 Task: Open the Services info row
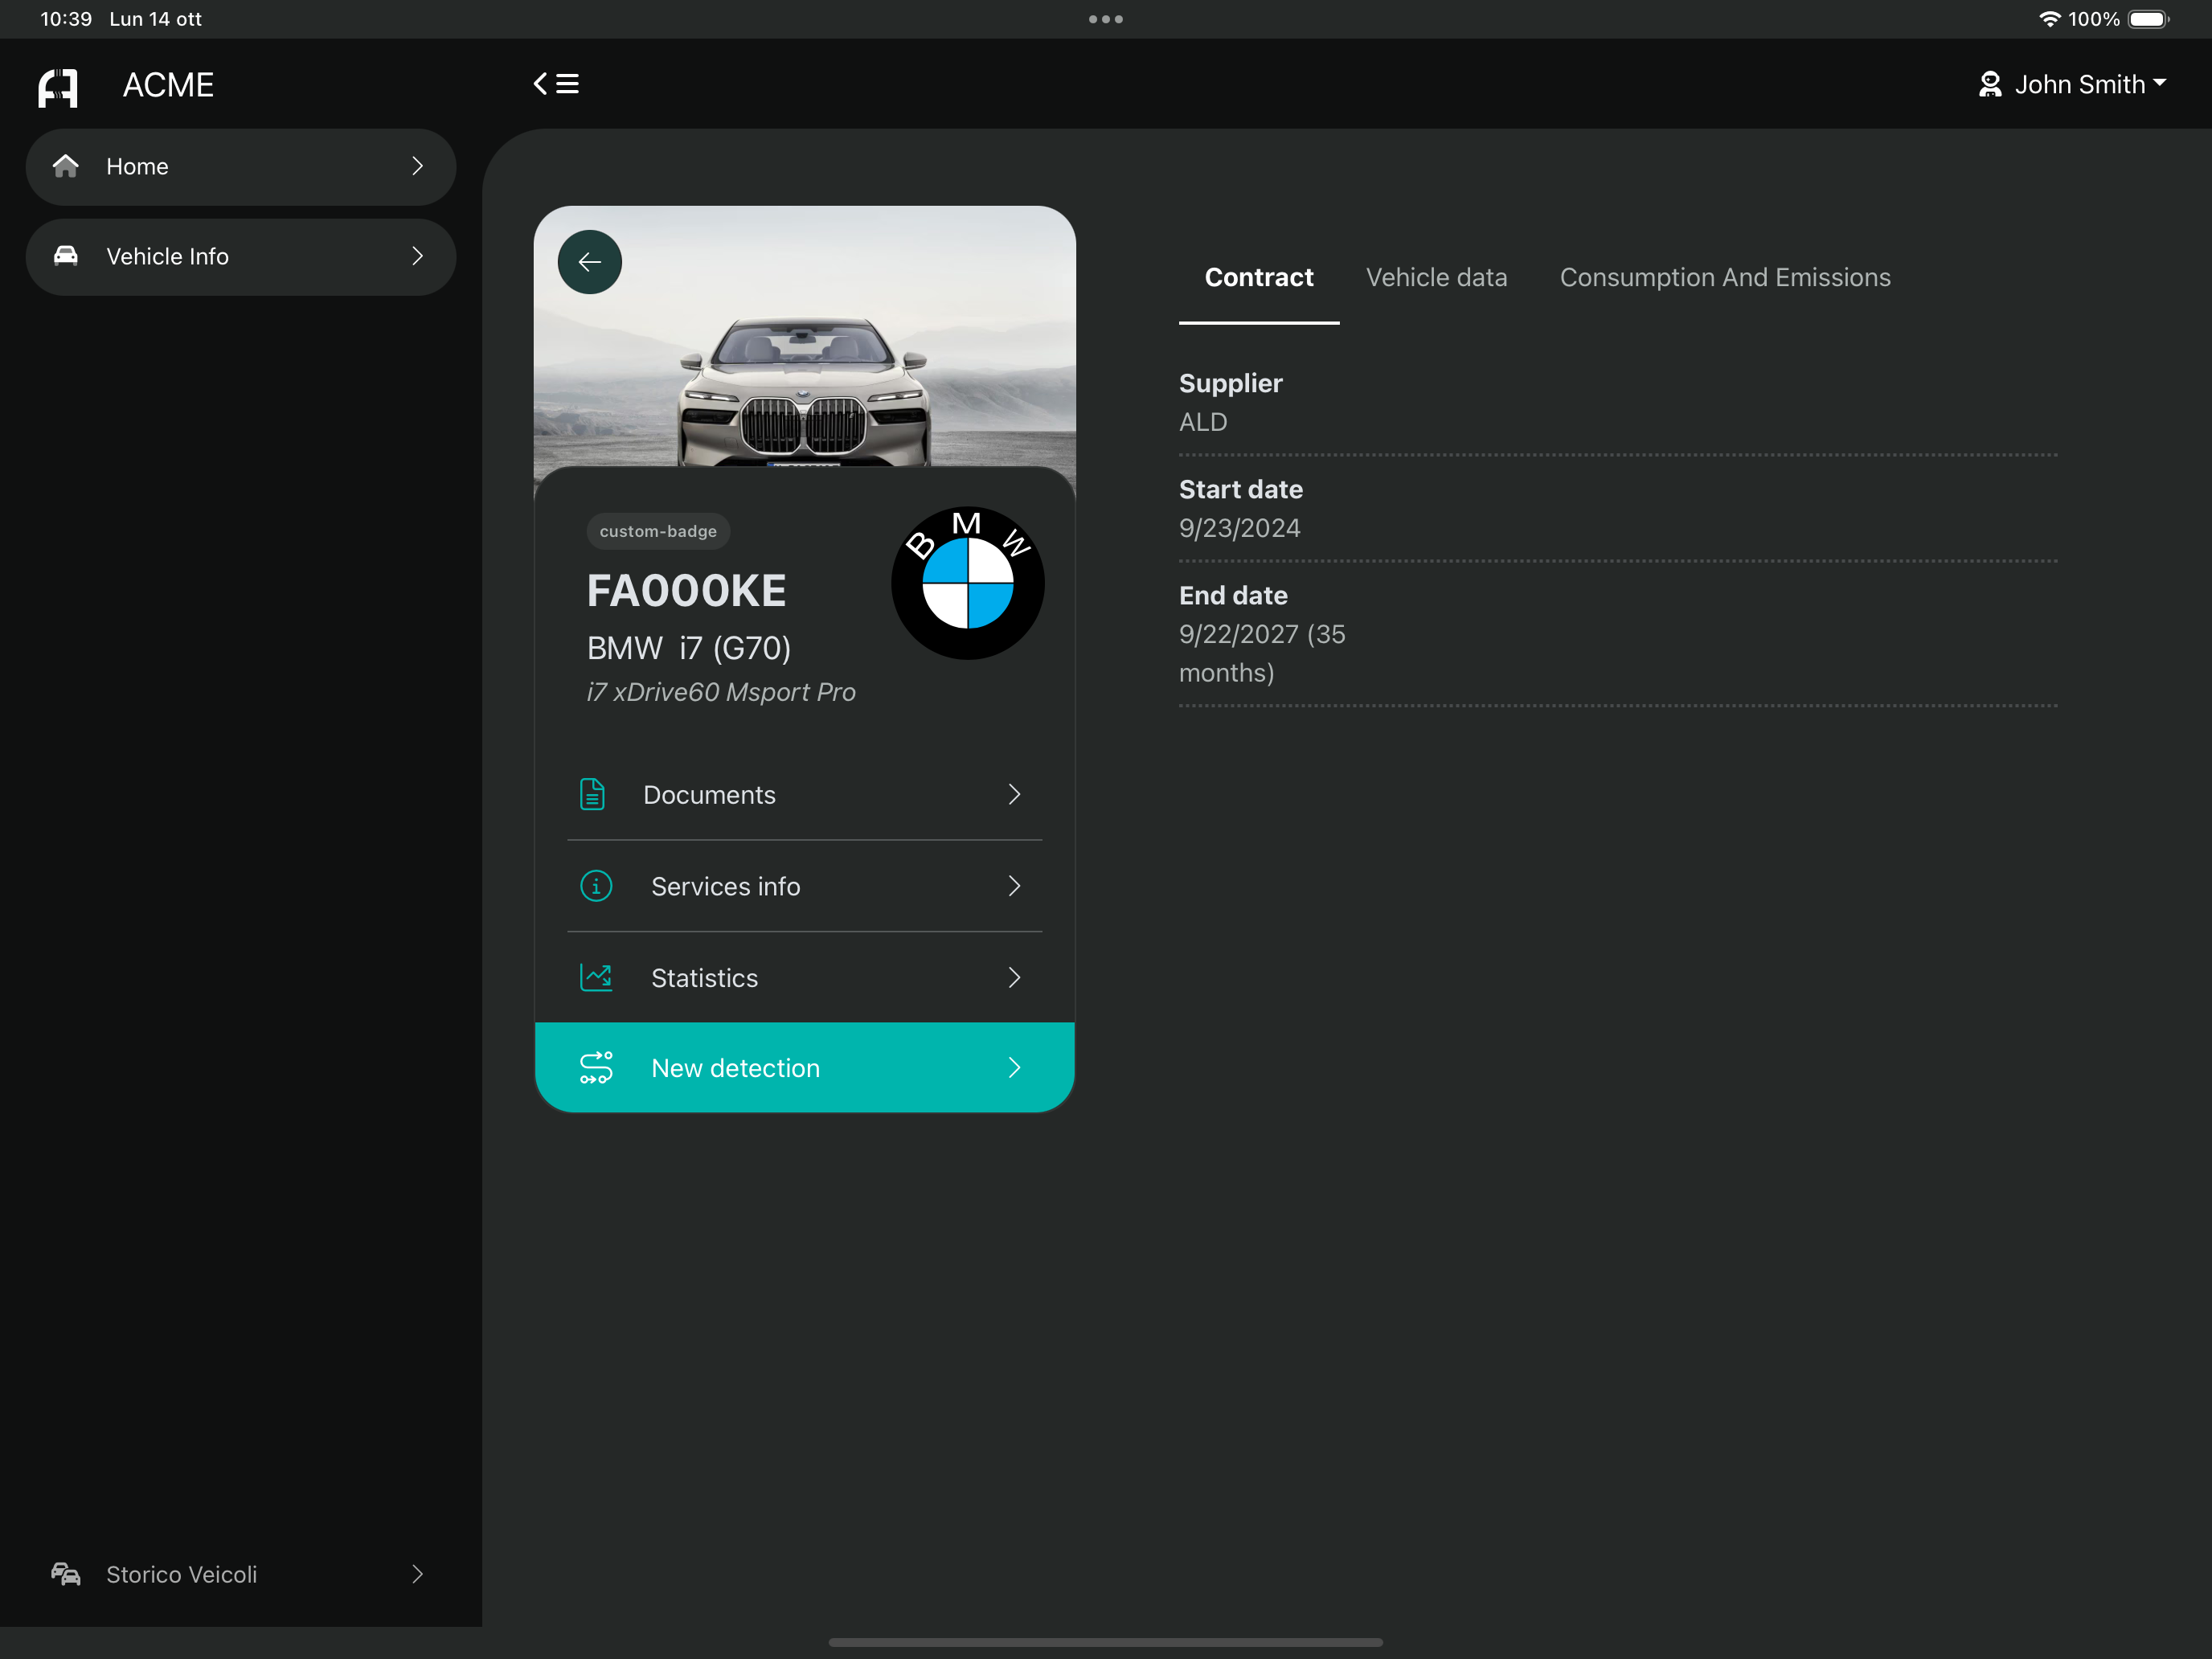[805, 886]
